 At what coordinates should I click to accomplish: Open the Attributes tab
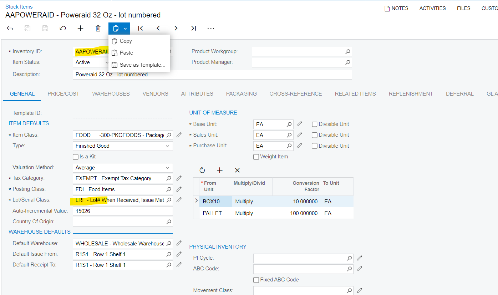pyautogui.click(x=197, y=94)
